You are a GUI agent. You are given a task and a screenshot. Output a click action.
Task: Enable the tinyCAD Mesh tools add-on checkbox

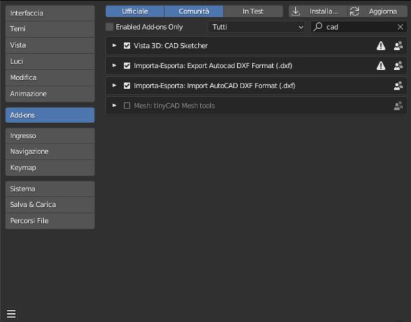tap(127, 106)
